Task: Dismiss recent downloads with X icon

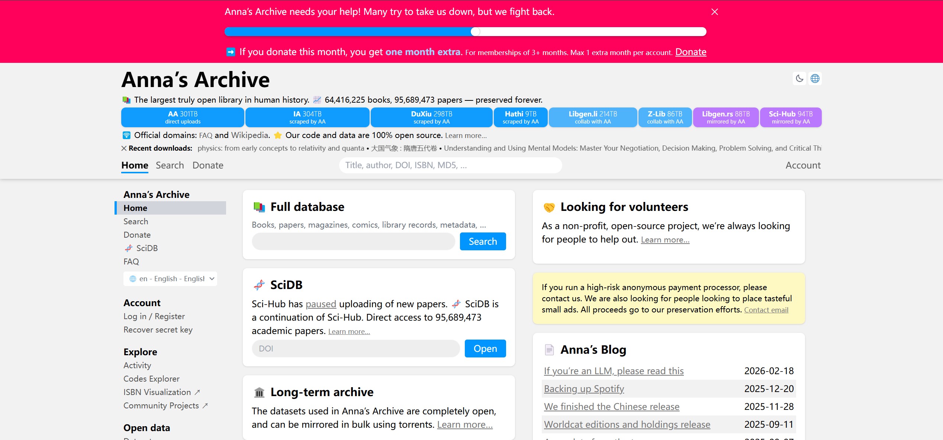Action: 124,148
